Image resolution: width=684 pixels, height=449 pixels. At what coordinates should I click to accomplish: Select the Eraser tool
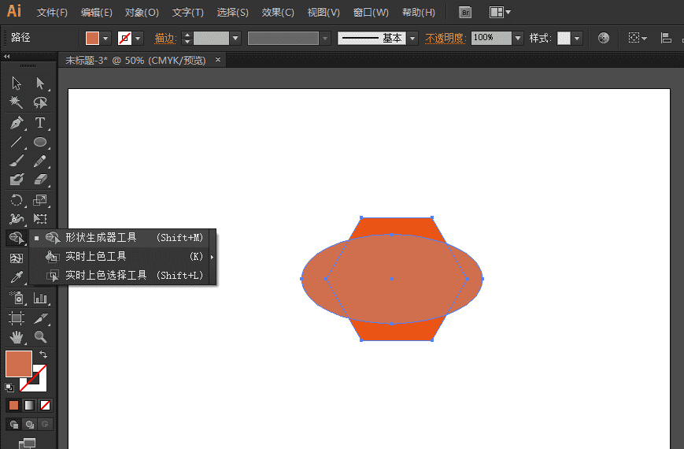[40, 180]
